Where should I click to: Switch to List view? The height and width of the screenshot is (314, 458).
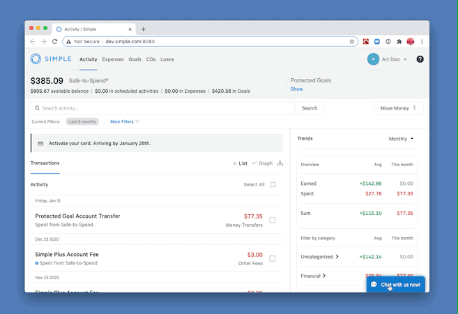240,163
